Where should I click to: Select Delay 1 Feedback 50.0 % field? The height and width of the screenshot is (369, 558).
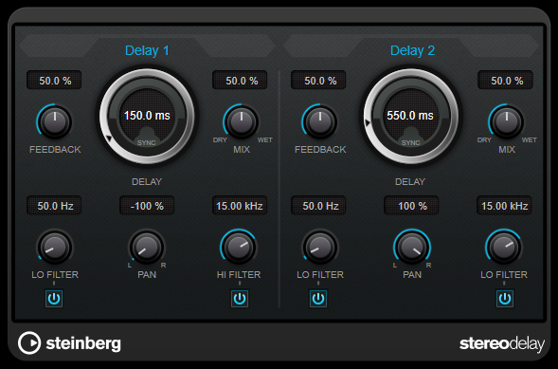pos(54,80)
